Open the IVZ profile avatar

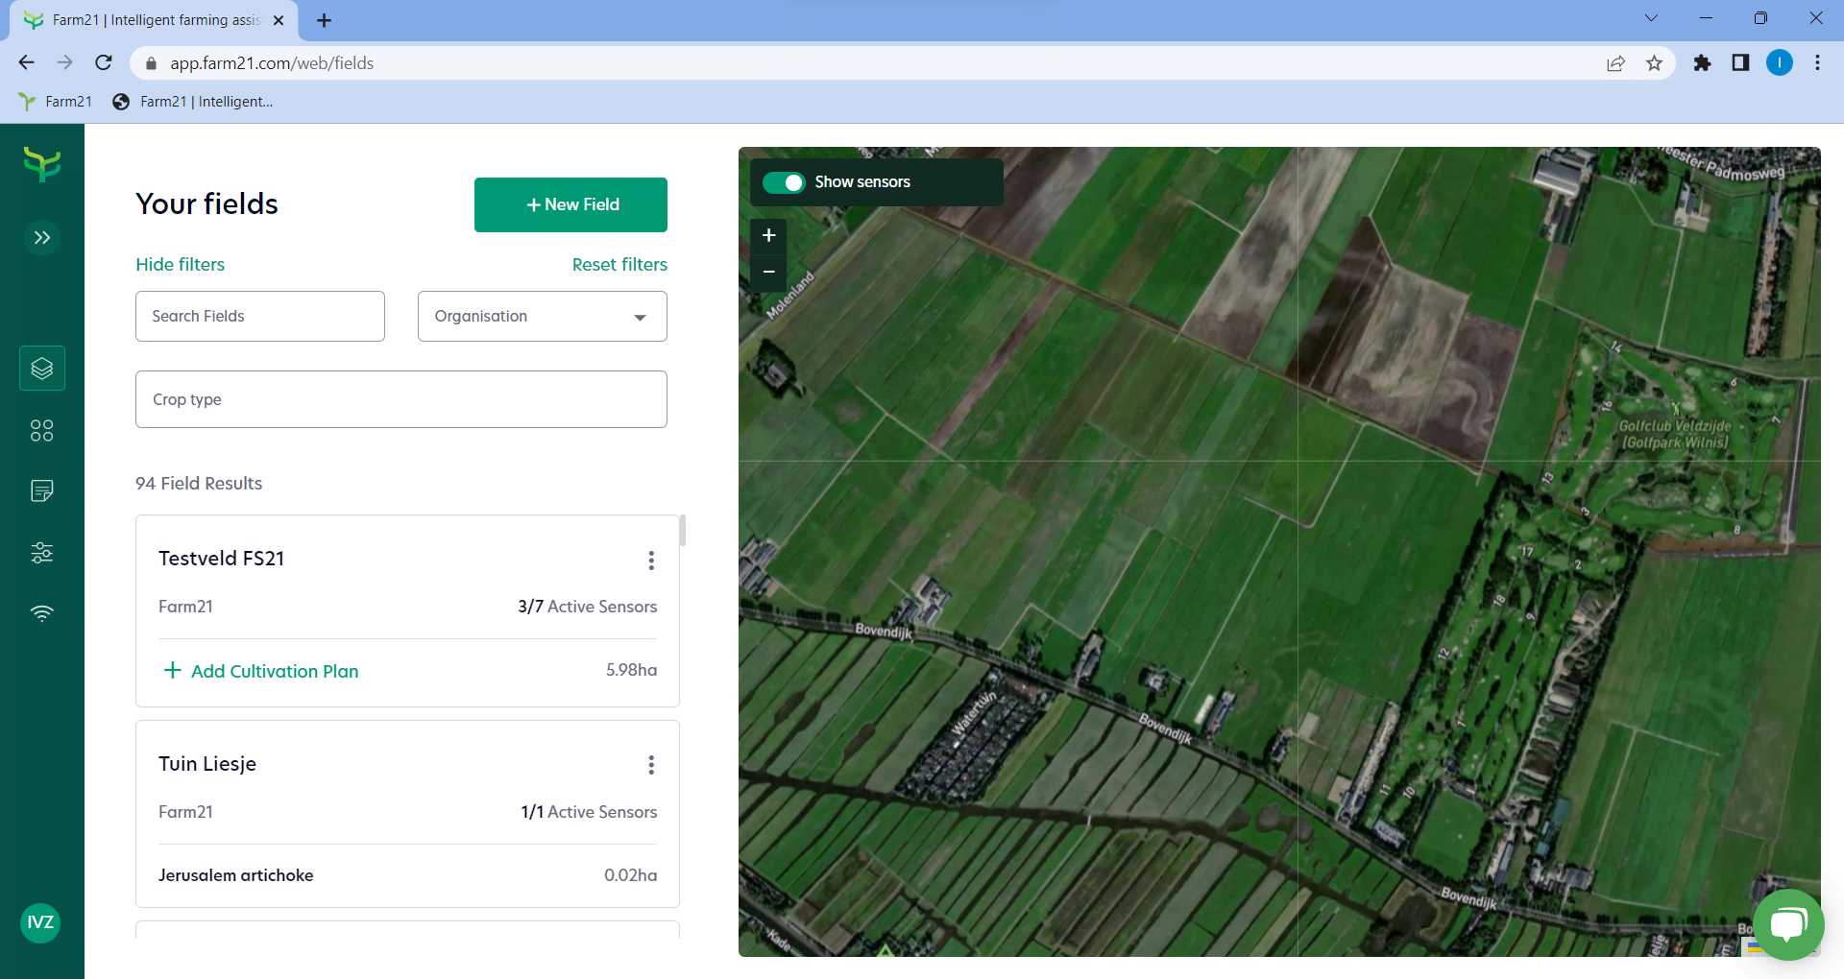[x=39, y=922]
